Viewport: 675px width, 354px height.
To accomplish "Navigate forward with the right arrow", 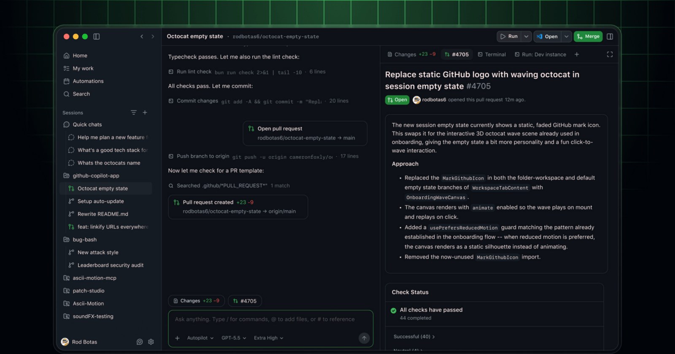I will (x=153, y=37).
